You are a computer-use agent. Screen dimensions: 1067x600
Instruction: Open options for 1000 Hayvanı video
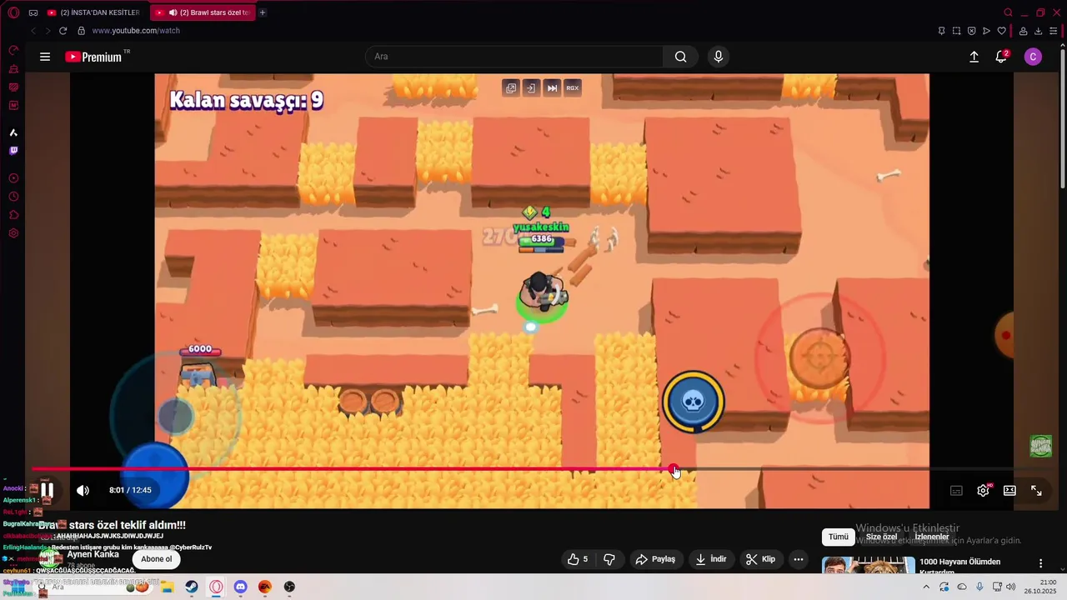[x=1040, y=563]
